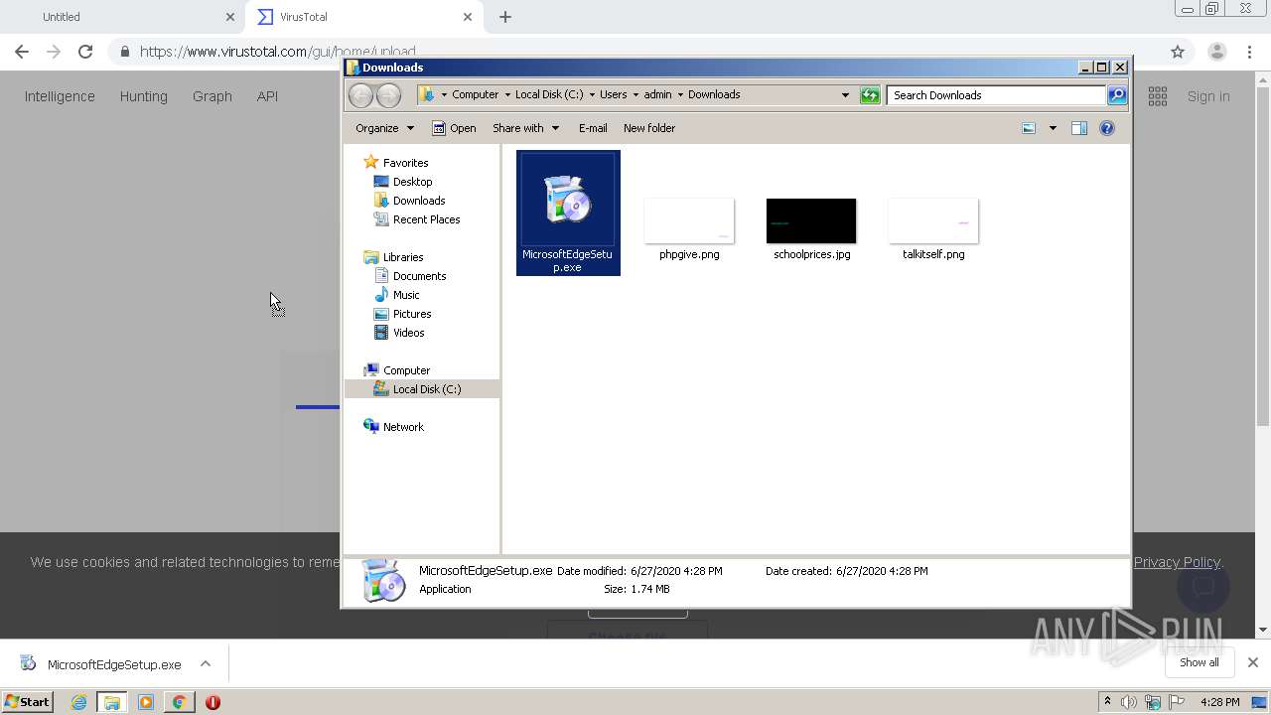Image resolution: width=1271 pixels, height=715 pixels.
Task: Open the Share with dropdown
Action: click(526, 128)
